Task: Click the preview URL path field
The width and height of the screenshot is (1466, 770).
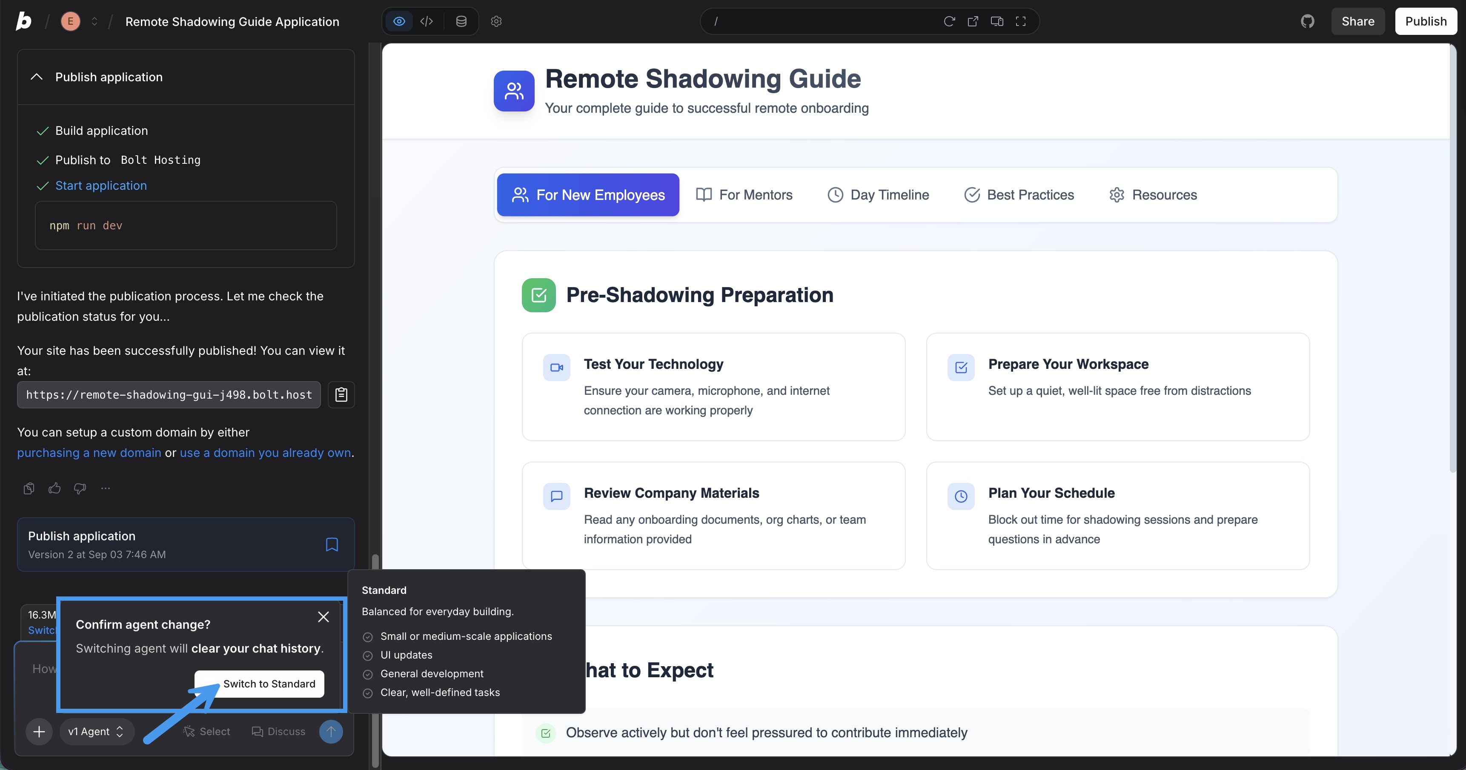Action: tap(819, 21)
